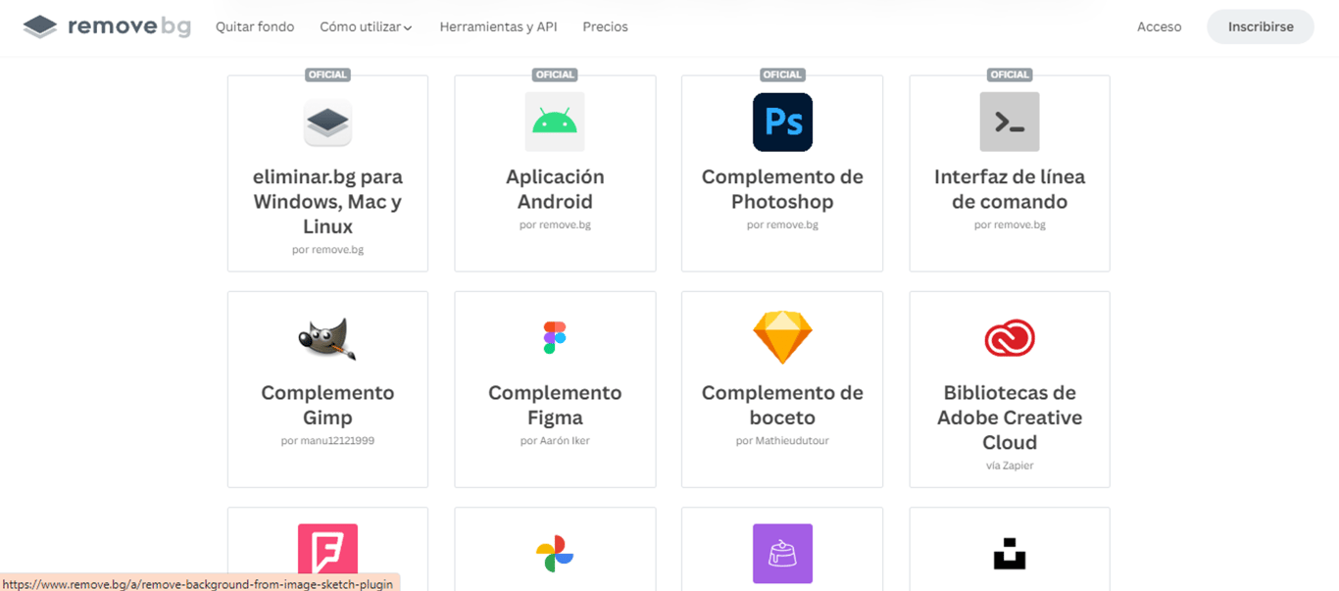Click the OFICIAL badge on Android card
Viewport: 1339px width, 591px height.
coord(555,74)
